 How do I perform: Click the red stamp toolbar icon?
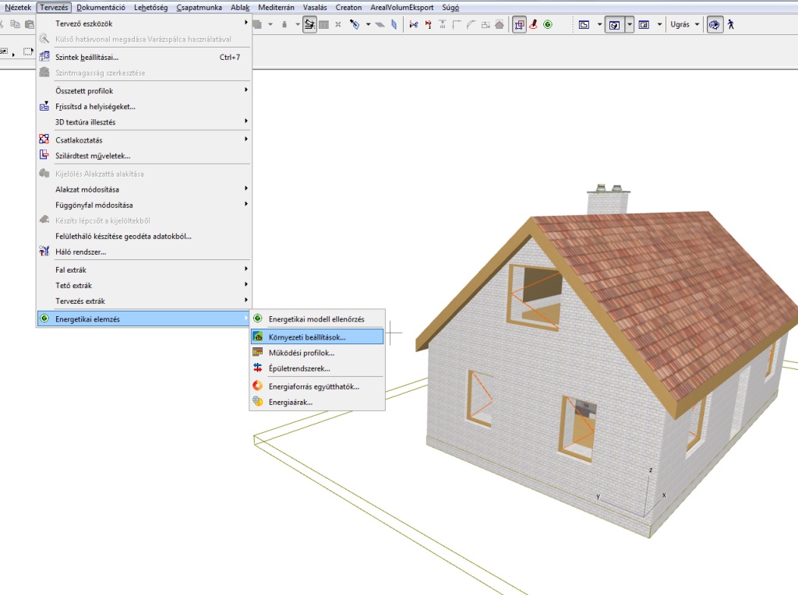[x=533, y=24]
